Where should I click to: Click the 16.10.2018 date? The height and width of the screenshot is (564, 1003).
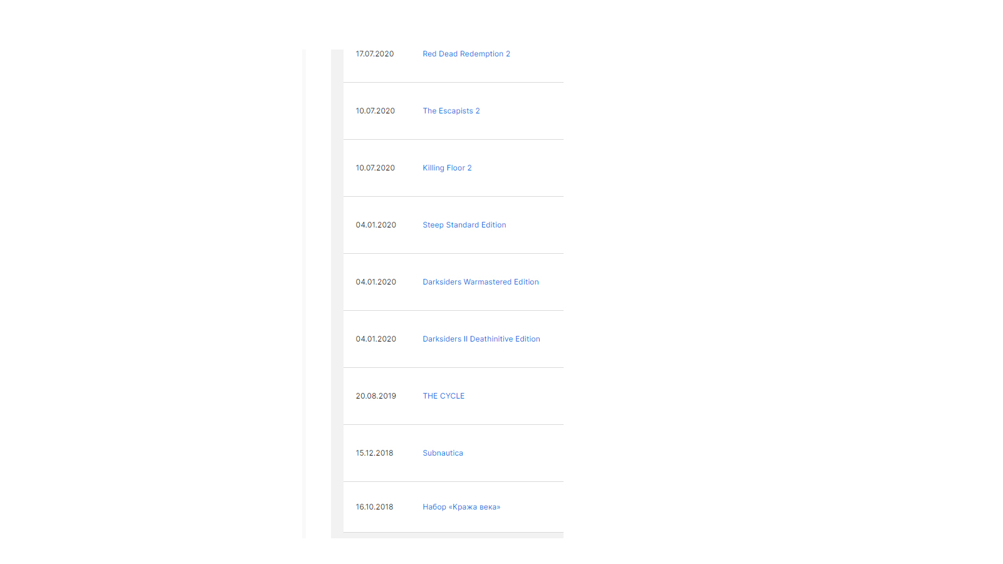[375, 507]
